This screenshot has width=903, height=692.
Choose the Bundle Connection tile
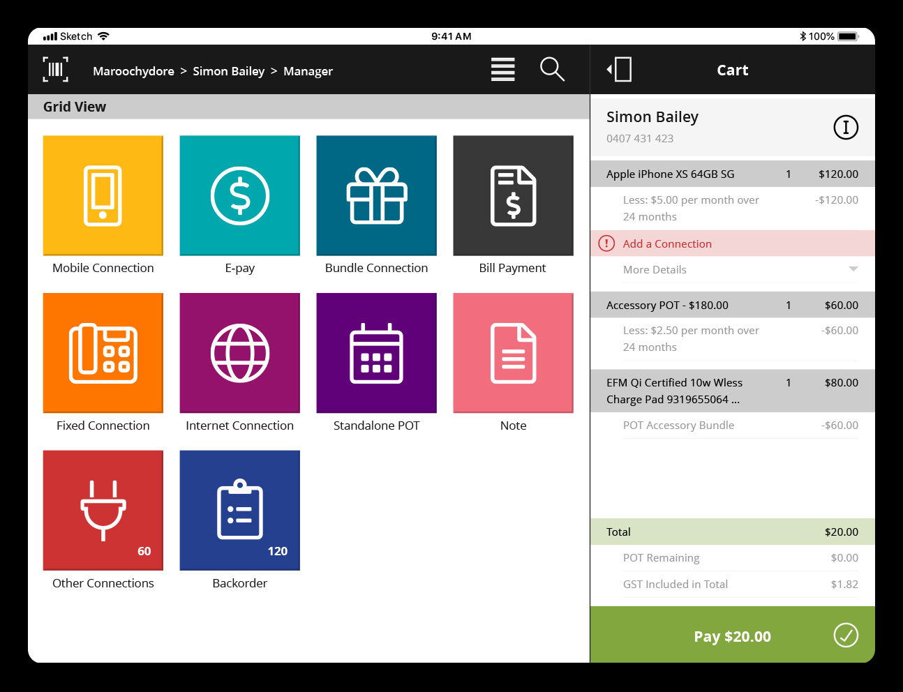tap(377, 196)
